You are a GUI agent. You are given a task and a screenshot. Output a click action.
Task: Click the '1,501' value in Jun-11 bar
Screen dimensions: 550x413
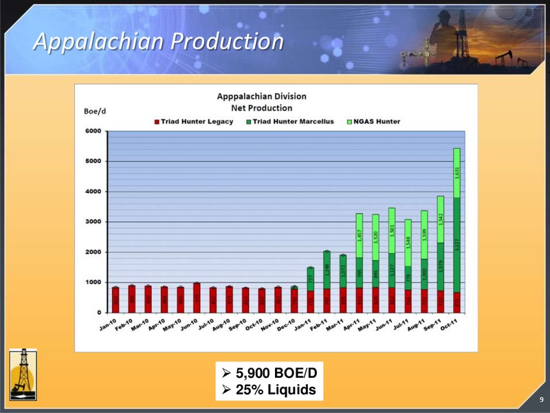pyautogui.click(x=392, y=231)
